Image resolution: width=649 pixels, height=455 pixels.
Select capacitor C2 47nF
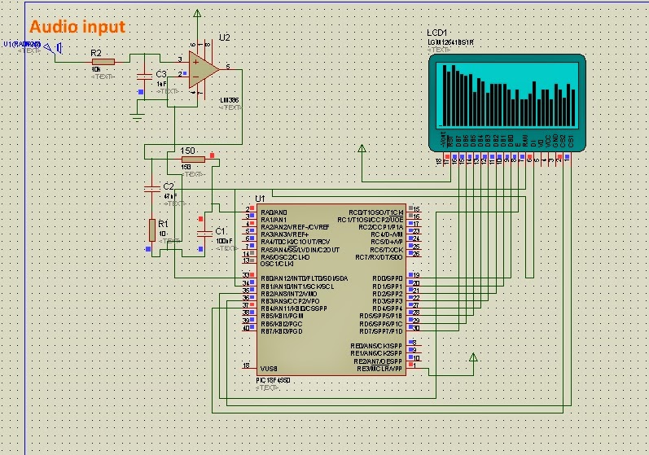(152, 189)
